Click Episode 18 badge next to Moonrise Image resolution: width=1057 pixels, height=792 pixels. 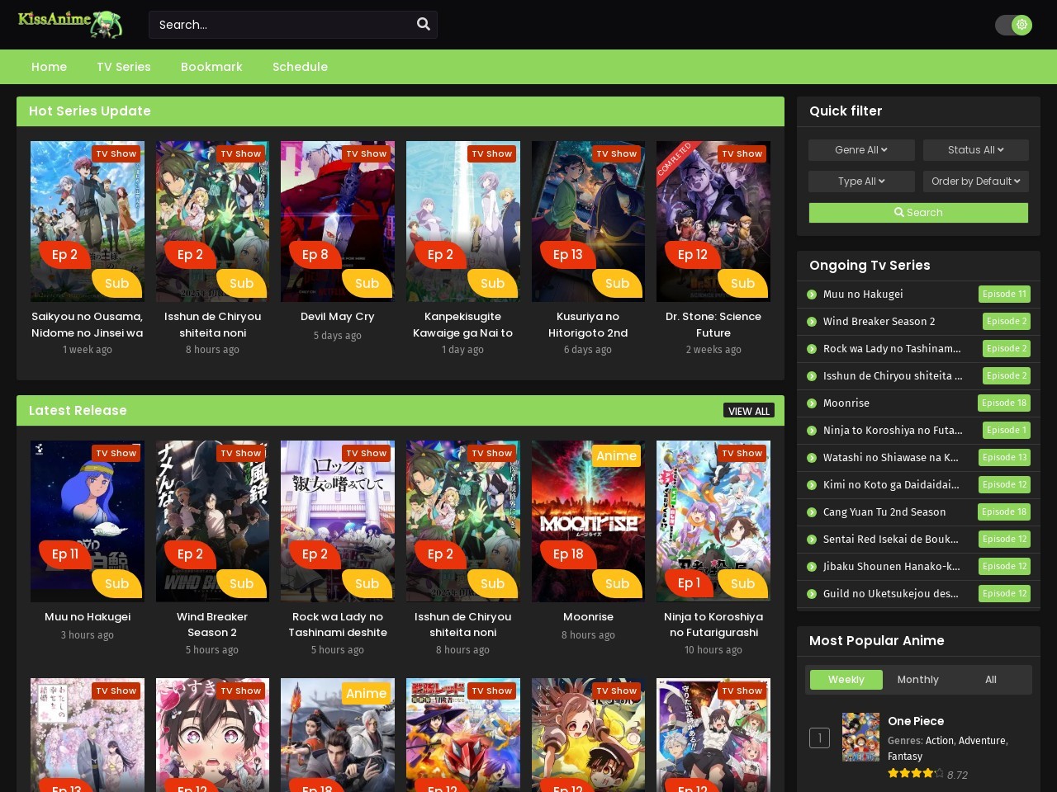[x=1005, y=403]
